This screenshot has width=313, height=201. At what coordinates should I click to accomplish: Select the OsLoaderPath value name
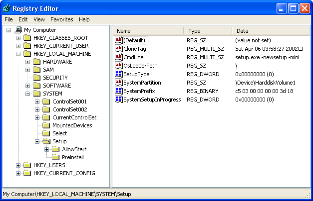(140, 66)
